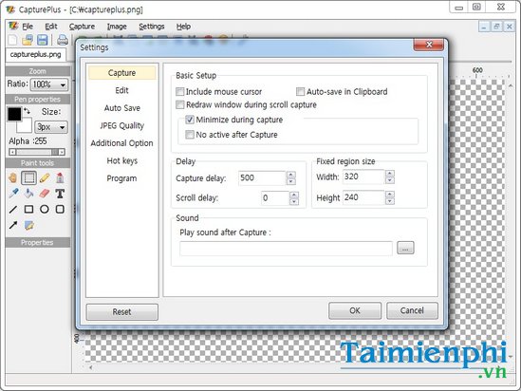The image size is (521, 391).
Task: Select the Program settings category
Action: click(x=121, y=178)
